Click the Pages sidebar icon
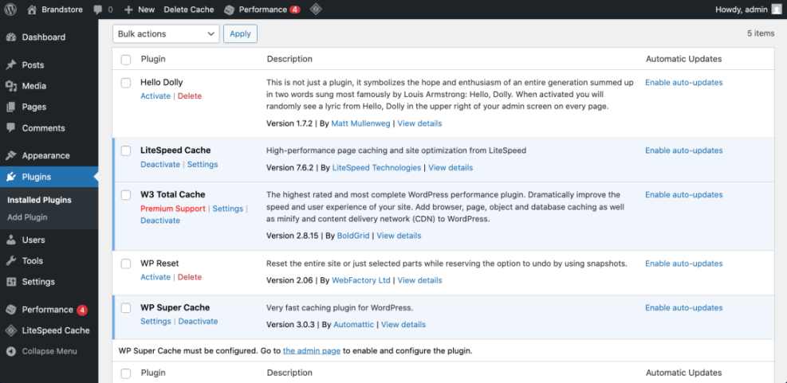Viewport: 787px width, 383px height. pos(11,107)
